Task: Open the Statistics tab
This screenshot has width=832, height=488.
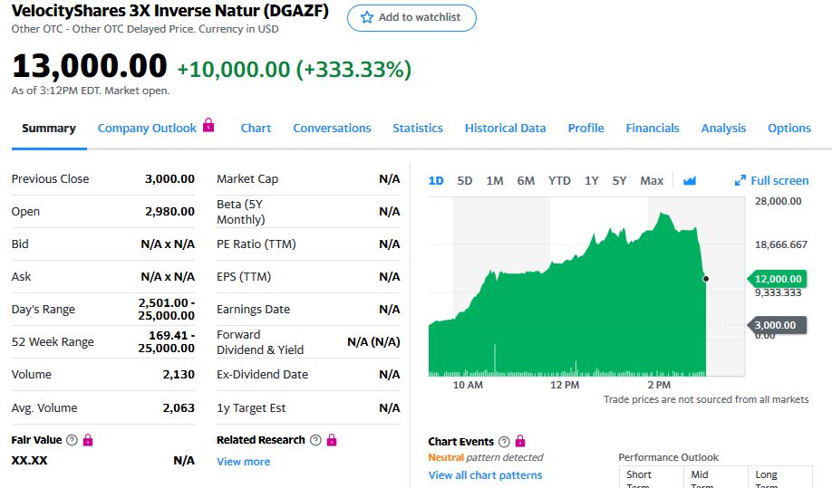Action: point(418,129)
